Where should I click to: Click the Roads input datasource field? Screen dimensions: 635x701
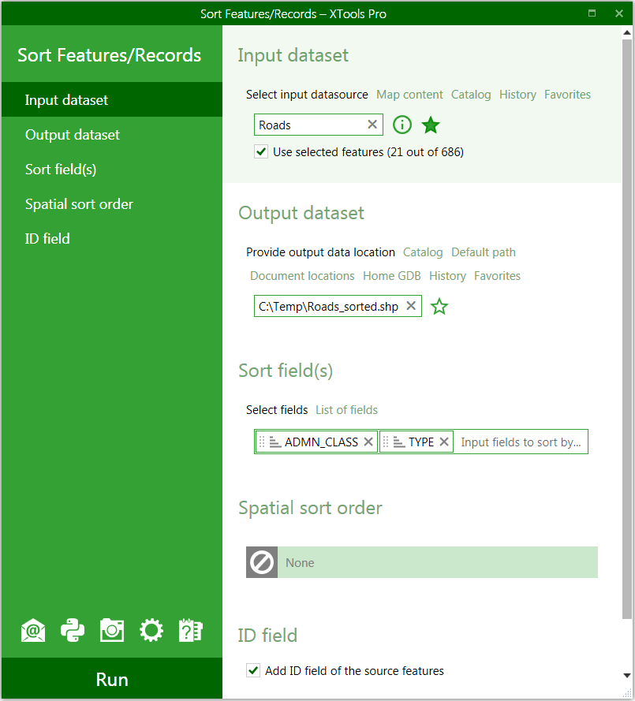pos(319,125)
